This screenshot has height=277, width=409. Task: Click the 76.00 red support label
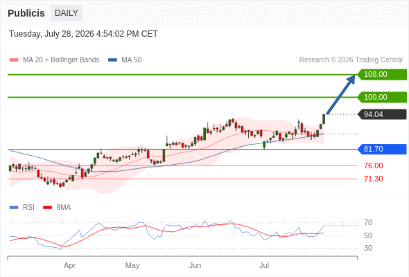click(x=373, y=166)
